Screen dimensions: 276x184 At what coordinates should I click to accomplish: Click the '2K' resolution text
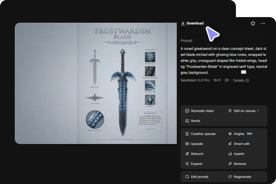(x=226, y=80)
